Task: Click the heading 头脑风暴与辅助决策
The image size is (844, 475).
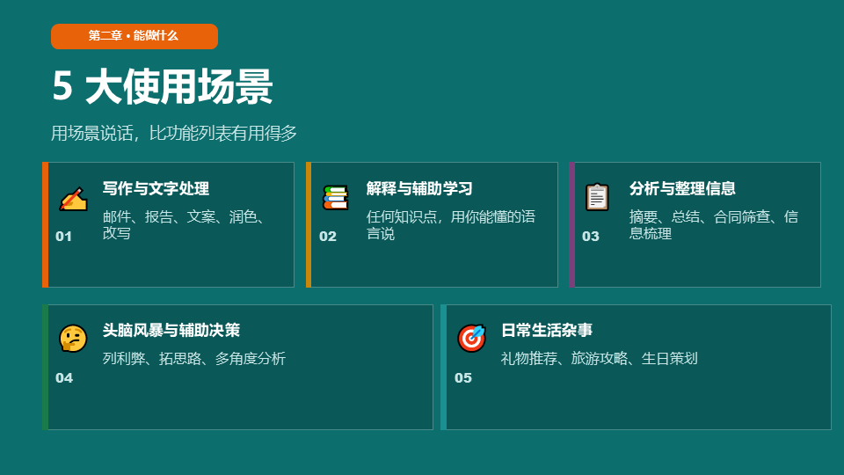Action: pos(171,330)
